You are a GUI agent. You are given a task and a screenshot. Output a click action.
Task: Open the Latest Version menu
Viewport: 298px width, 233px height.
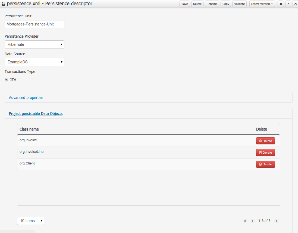[x=262, y=4]
